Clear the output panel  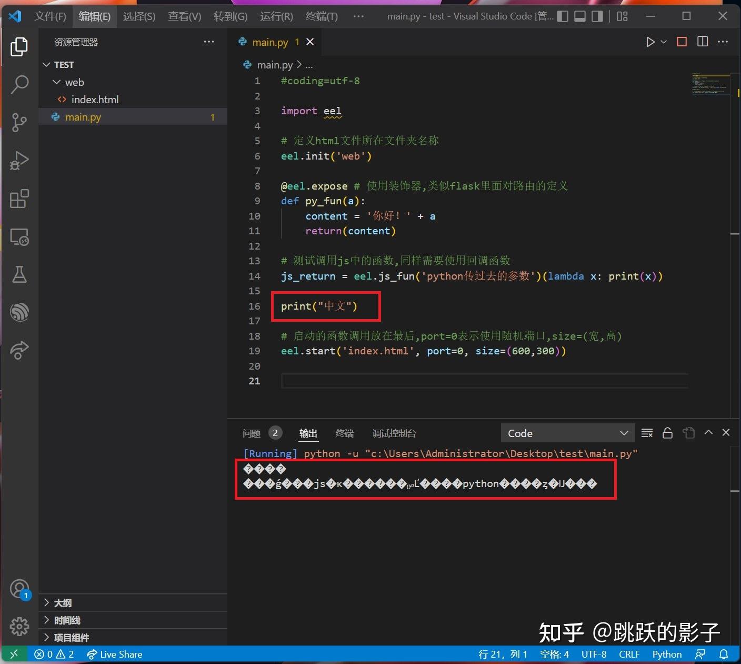coord(647,433)
